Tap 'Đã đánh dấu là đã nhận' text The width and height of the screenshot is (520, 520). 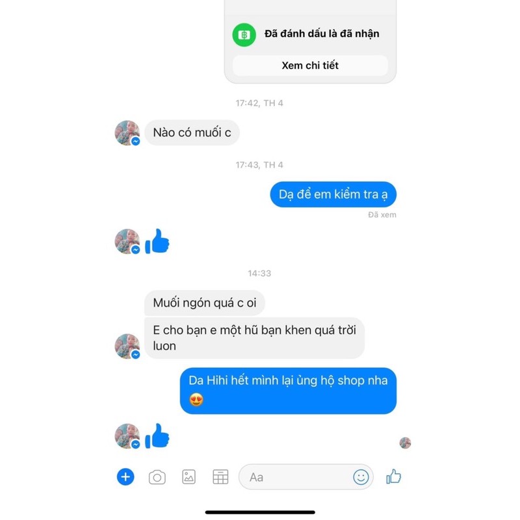coord(322,34)
